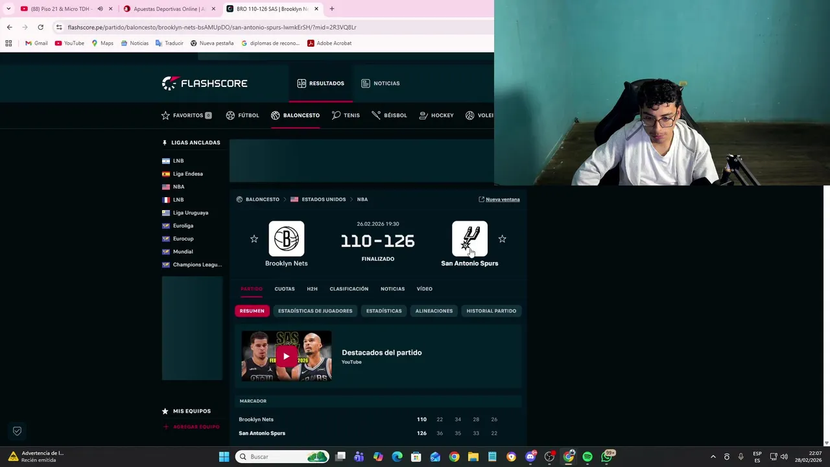The image size is (830, 467).
Task: Open Favoritos star menu
Action: 186,115
